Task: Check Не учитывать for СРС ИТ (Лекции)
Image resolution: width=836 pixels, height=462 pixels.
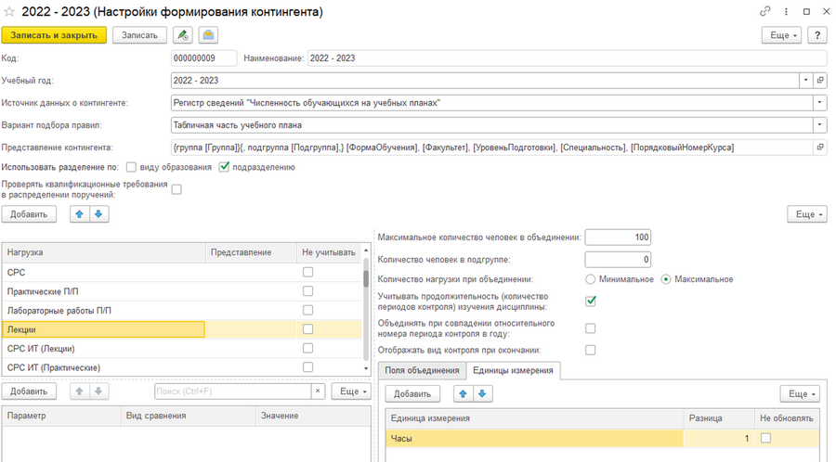Action: (x=307, y=348)
